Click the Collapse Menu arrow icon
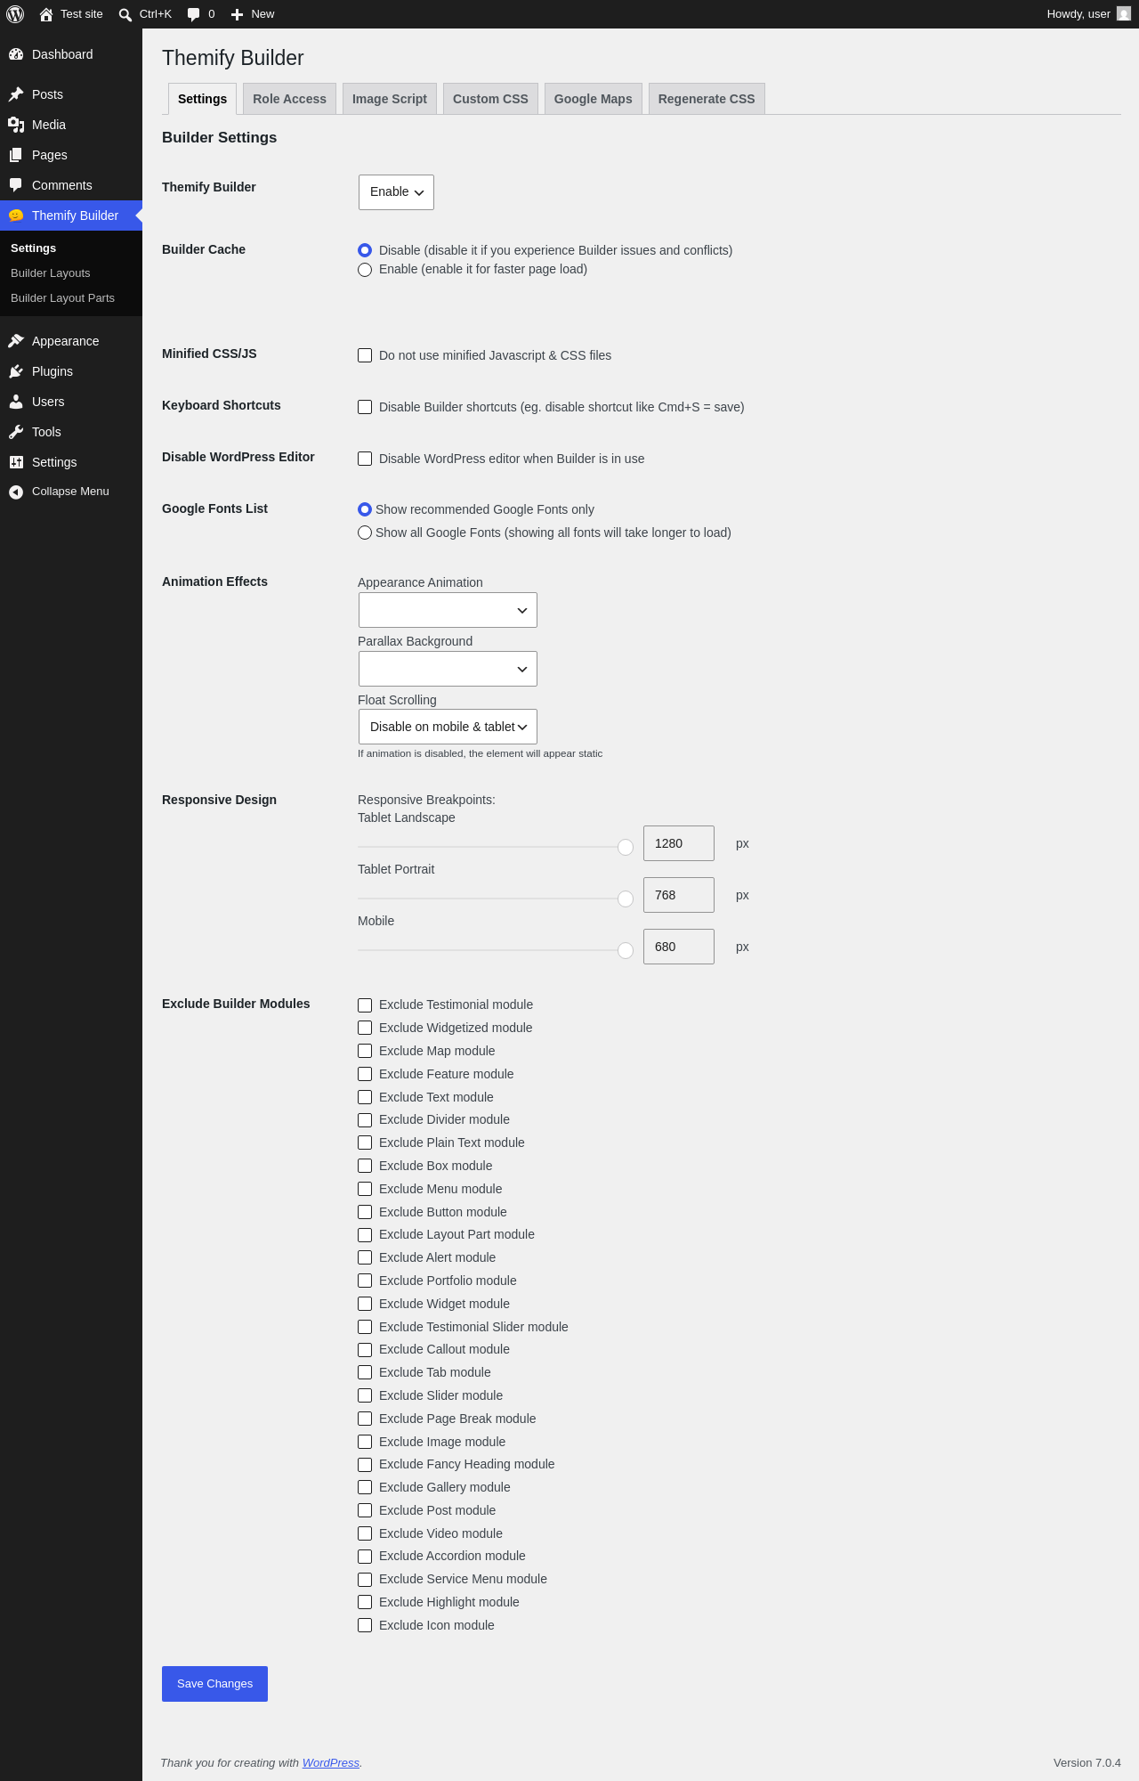Image resolution: width=1139 pixels, height=1781 pixels. (16, 492)
